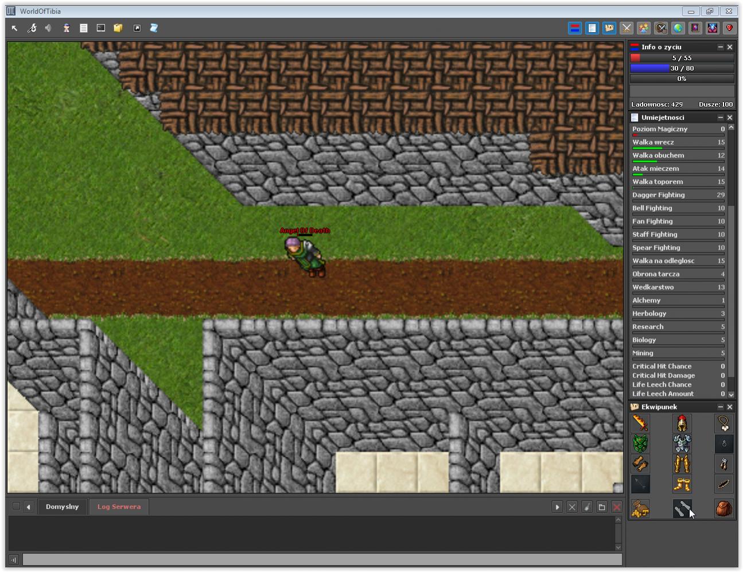743x572 pixels.
Task: Click the shortcut arrow square icon
Action: [x=137, y=28]
